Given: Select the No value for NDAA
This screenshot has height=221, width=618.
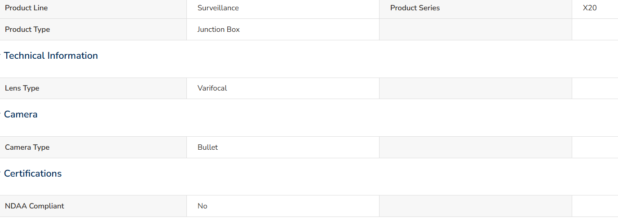Looking at the screenshot, I should coord(203,206).
